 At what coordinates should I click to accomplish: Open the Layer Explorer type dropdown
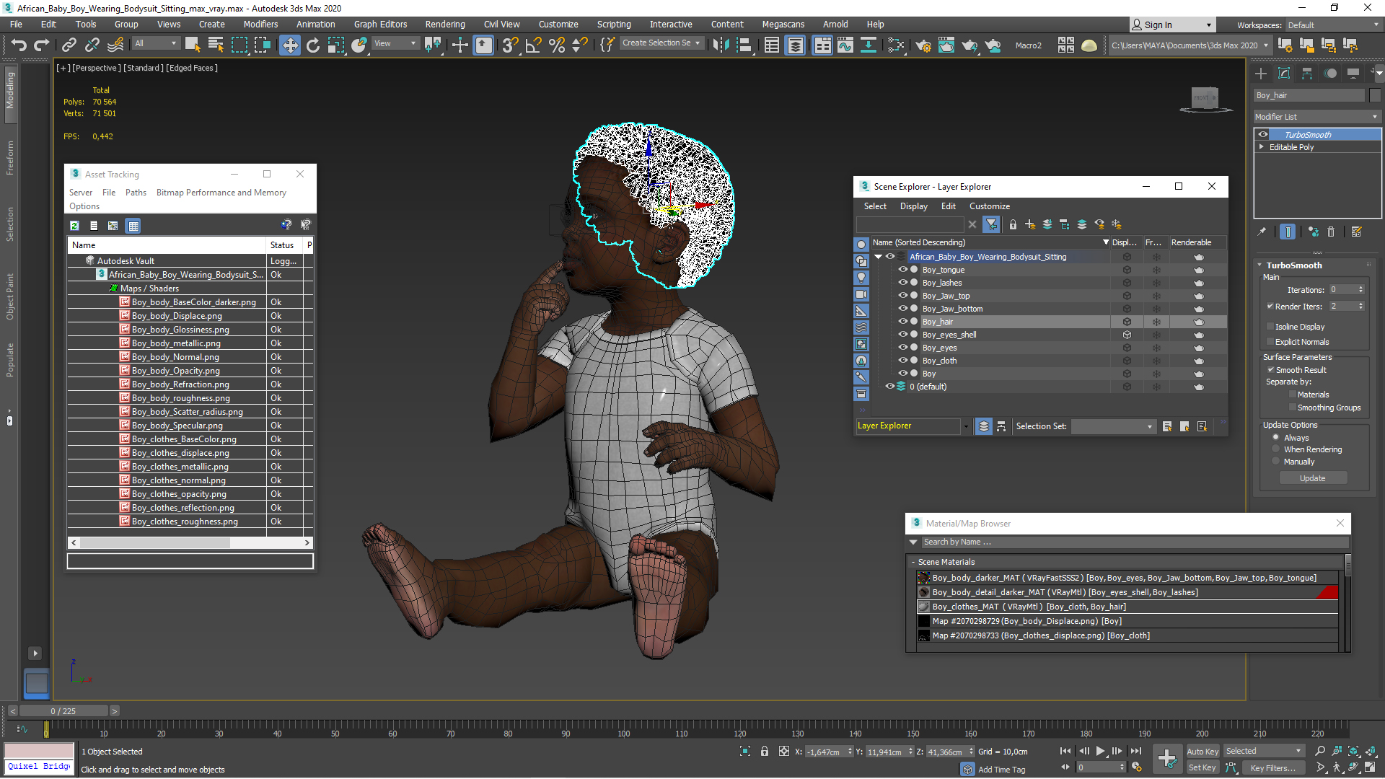pyautogui.click(x=966, y=426)
